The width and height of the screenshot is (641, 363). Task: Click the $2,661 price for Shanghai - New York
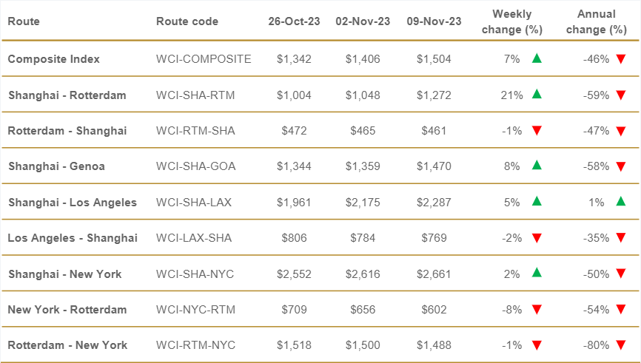(434, 274)
